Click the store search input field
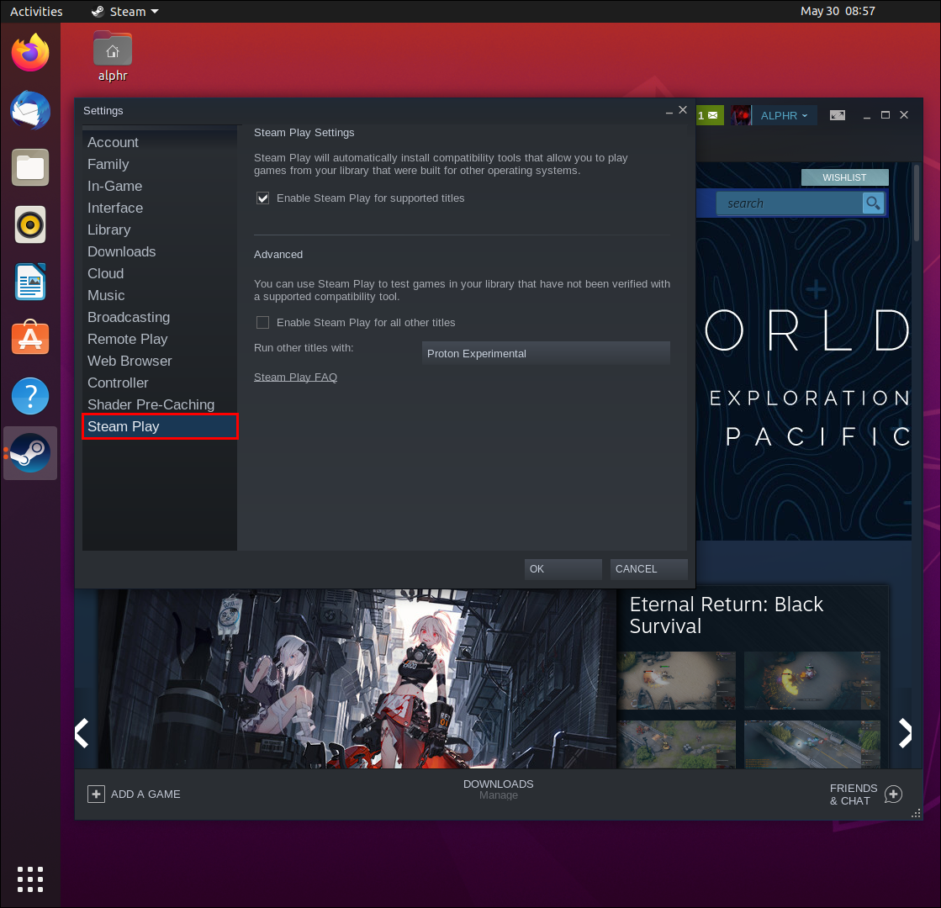The height and width of the screenshot is (908, 941). coord(789,203)
